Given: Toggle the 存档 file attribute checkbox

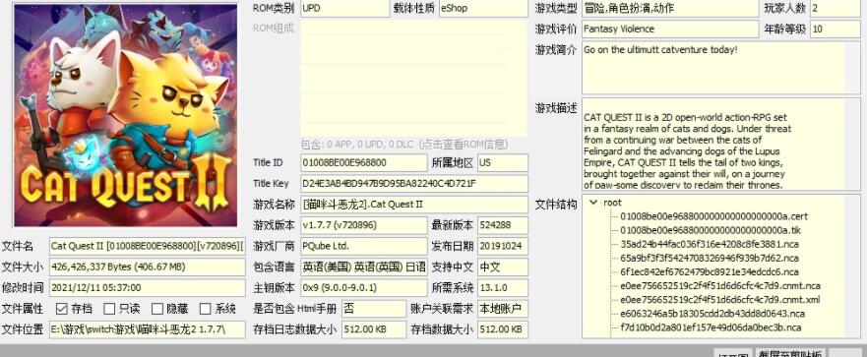Looking at the screenshot, I should pyautogui.click(x=62, y=309).
